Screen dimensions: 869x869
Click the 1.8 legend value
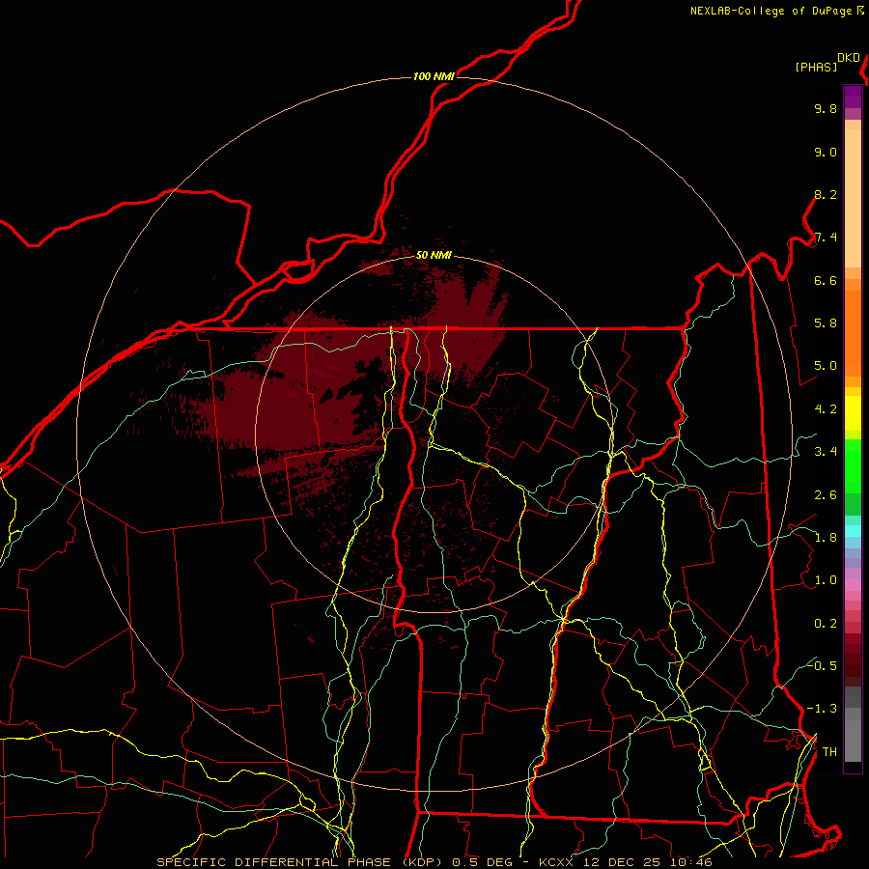pos(826,538)
